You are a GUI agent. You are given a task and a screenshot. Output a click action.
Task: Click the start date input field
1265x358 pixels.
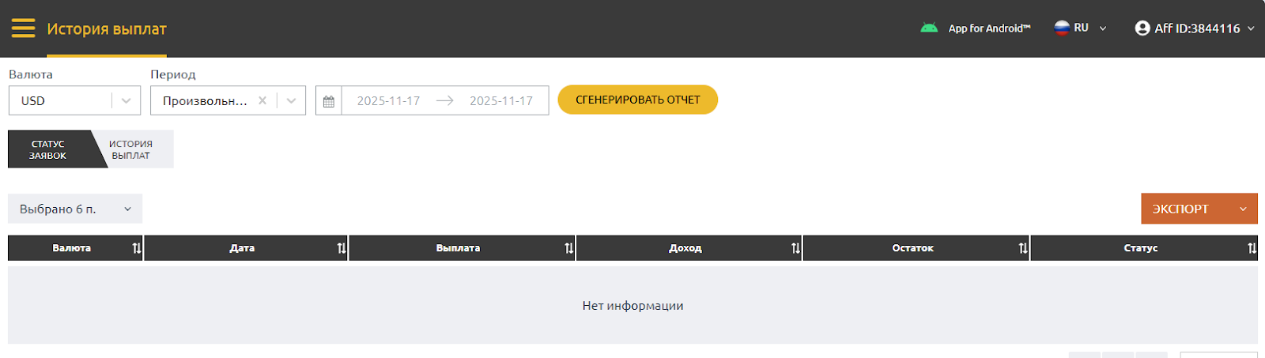point(388,101)
